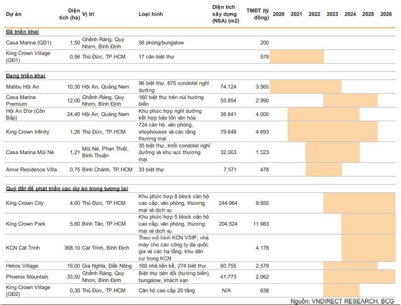Click the timeline bar for Casa Marina Mũi Né
Screen dimensions: 401x305
click(x=332, y=152)
